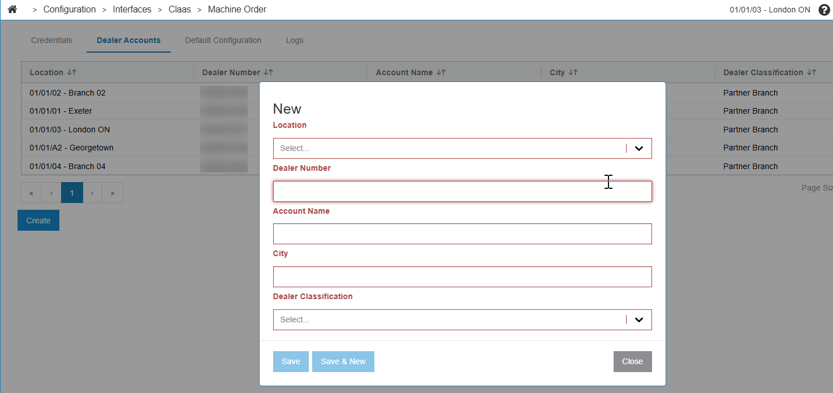Open the help question mark icon
The image size is (833, 393).
tap(824, 10)
